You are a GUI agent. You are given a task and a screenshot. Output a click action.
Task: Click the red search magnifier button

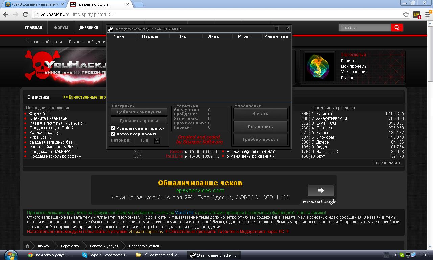click(397, 28)
